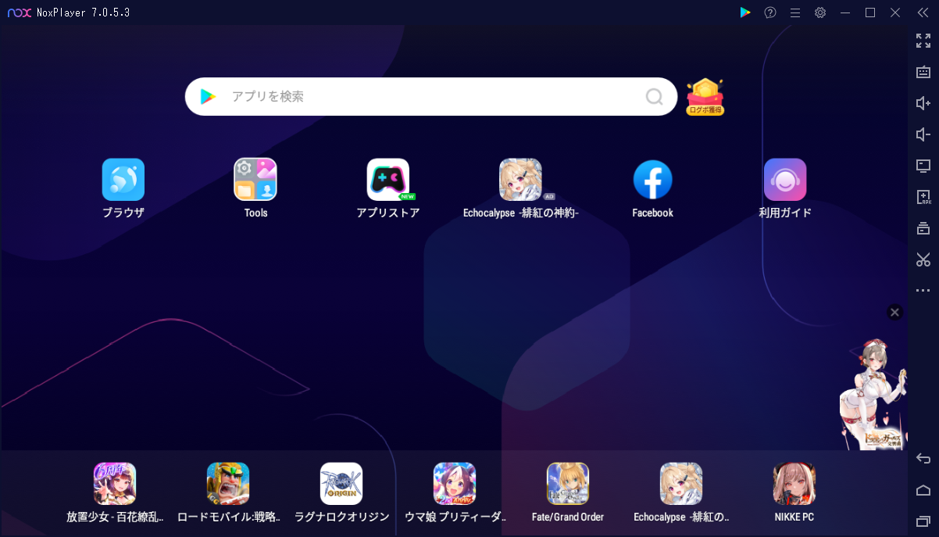Open ラグナロクオリジン from the dock
Screen dimensions: 939x537
tap(341, 483)
